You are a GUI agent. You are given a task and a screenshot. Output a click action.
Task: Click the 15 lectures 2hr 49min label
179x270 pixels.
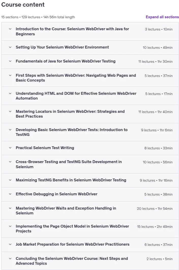(x=155, y=227)
